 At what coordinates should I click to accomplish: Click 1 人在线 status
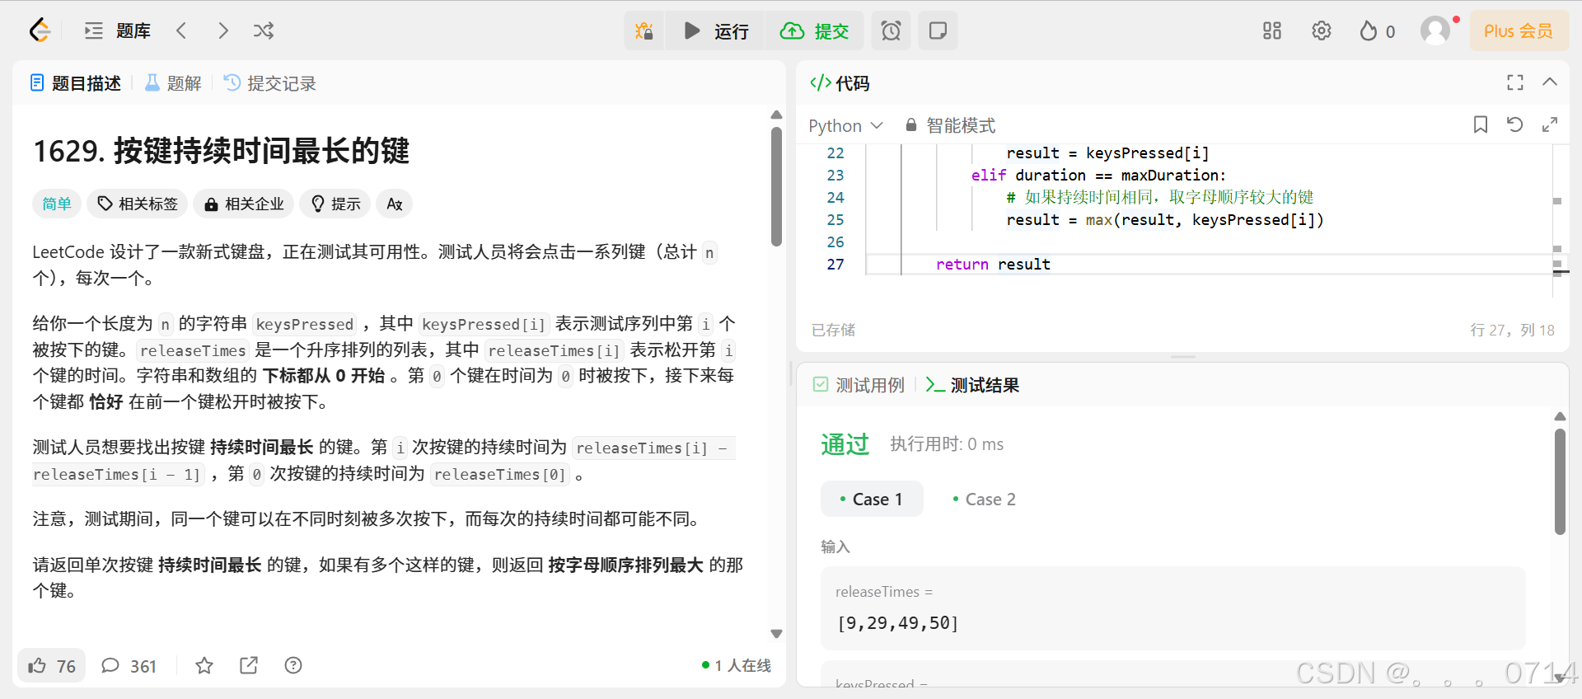pyautogui.click(x=737, y=666)
